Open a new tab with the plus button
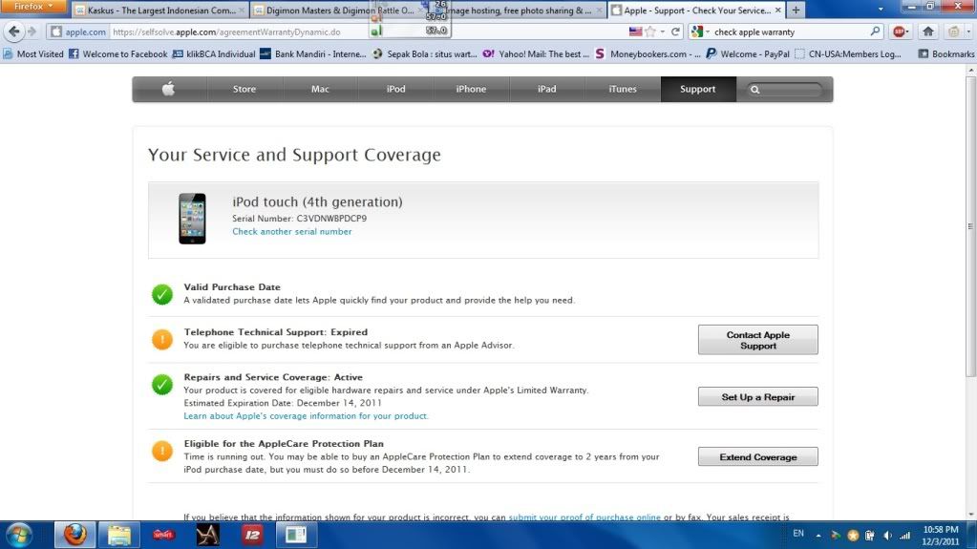Image resolution: width=977 pixels, height=549 pixels. pyautogui.click(x=796, y=10)
